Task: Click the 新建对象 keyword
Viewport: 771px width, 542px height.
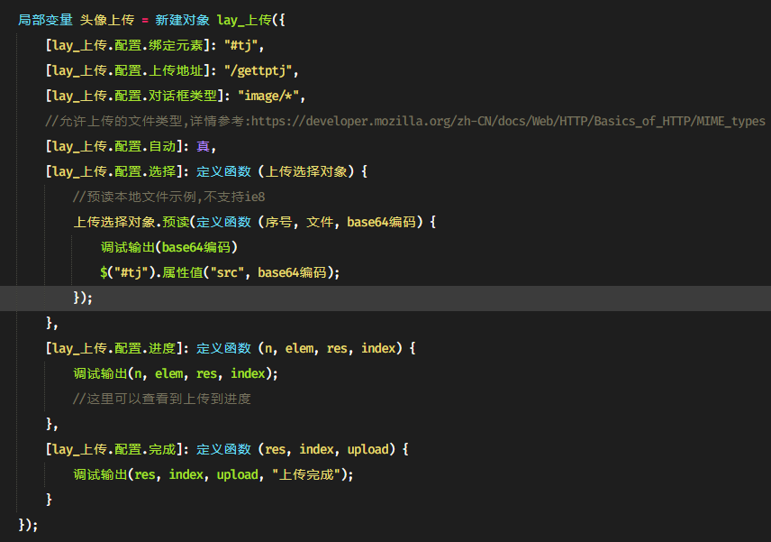Action: click(x=183, y=20)
